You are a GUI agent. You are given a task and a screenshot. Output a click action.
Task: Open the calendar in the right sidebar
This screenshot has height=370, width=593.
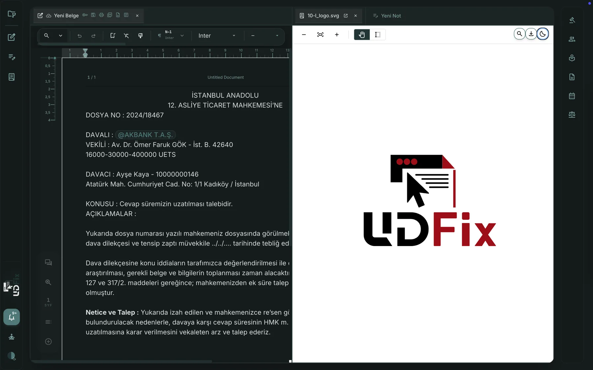tap(572, 96)
